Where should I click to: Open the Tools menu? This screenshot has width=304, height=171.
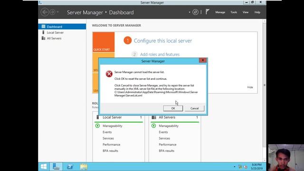tap(234, 12)
